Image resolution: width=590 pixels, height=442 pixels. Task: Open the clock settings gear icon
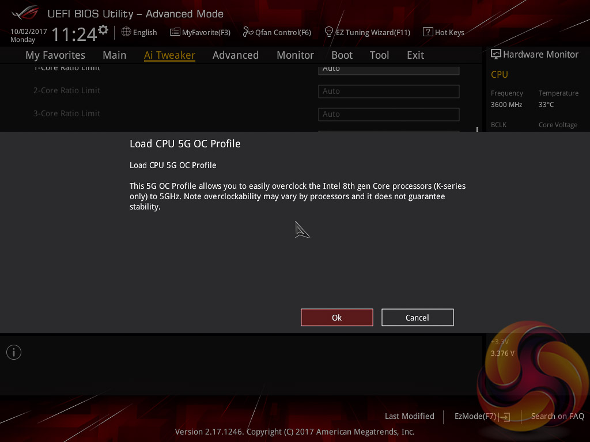pos(103,30)
